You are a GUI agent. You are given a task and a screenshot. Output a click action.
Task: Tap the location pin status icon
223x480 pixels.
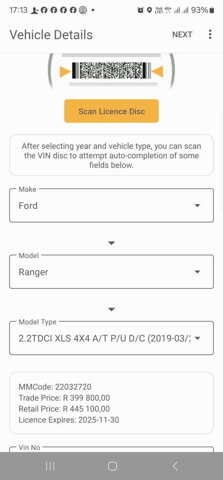tap(149, 10)
